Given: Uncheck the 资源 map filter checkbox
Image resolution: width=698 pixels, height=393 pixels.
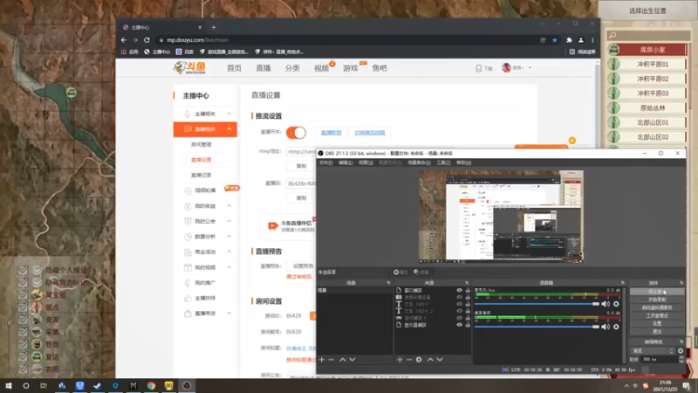Looking at the screenshot, I should 23,320.
